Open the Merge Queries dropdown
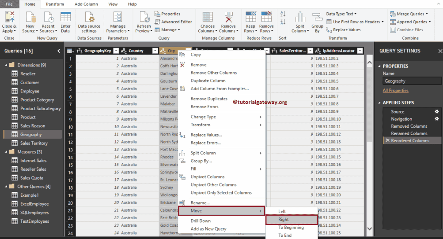Screen dimensions: 443x239 [409, 14]
